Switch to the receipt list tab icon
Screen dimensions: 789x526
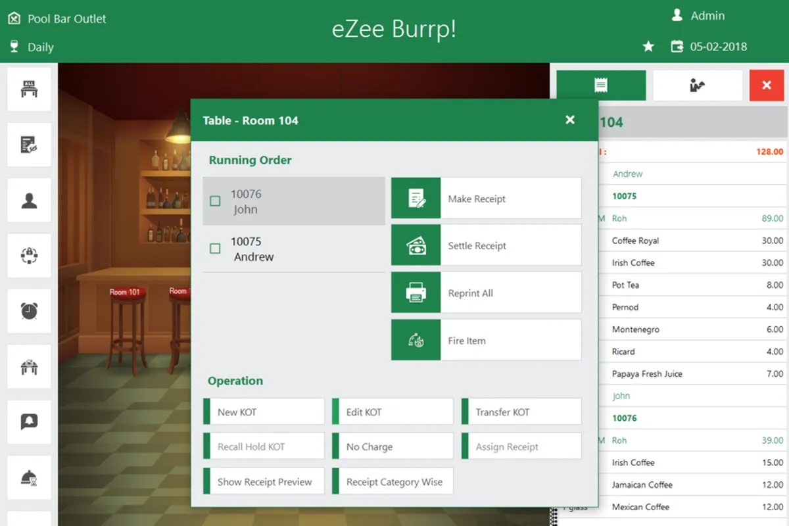click(x=601, y=85)
